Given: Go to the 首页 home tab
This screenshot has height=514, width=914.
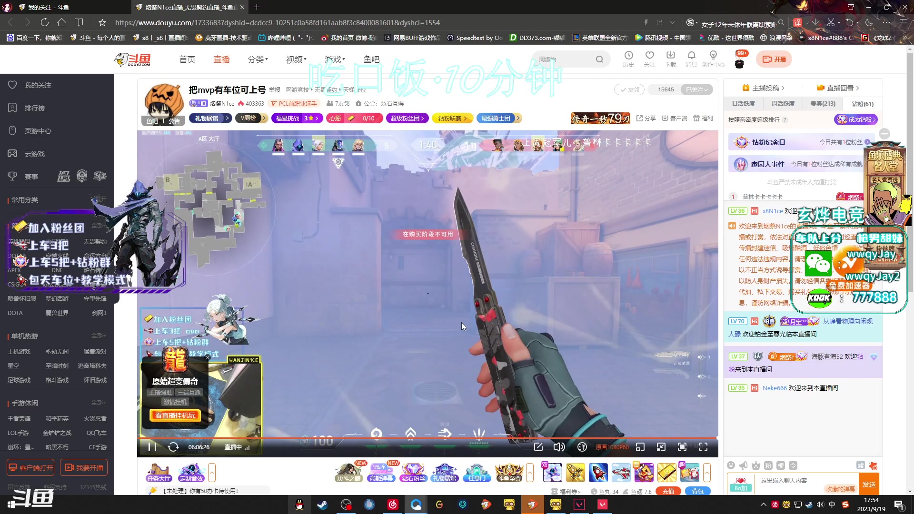Looking at the screenshot, I should coord(187,59).
